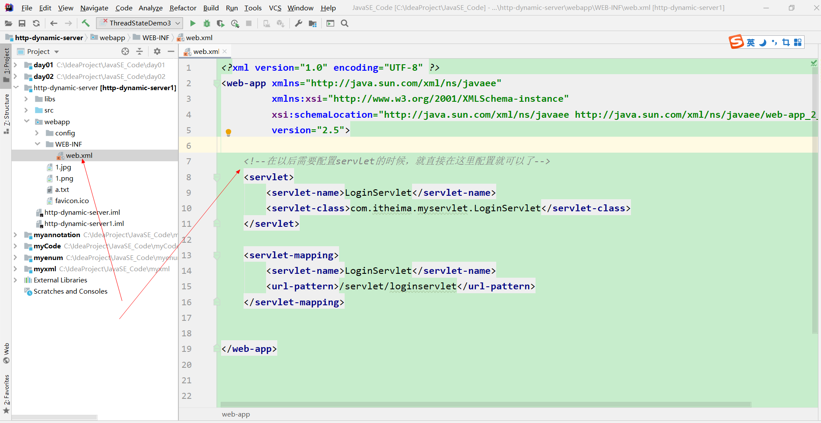Click the locate in project crosshair icon
The image size is (821, 423).
[125, 51]
